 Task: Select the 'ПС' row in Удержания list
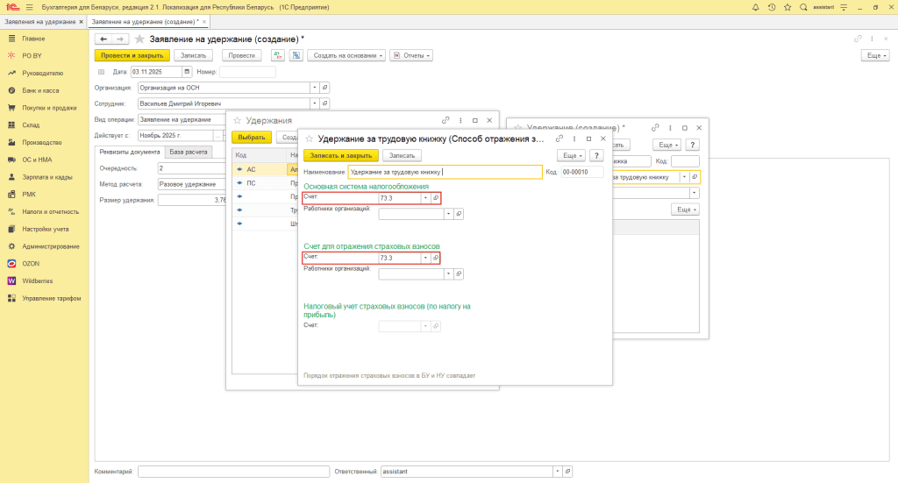click(x=251, y=183)
